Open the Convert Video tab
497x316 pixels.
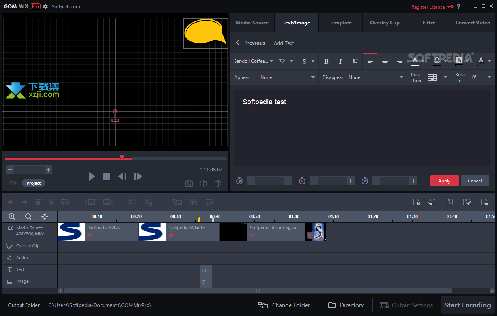point(473,23)
